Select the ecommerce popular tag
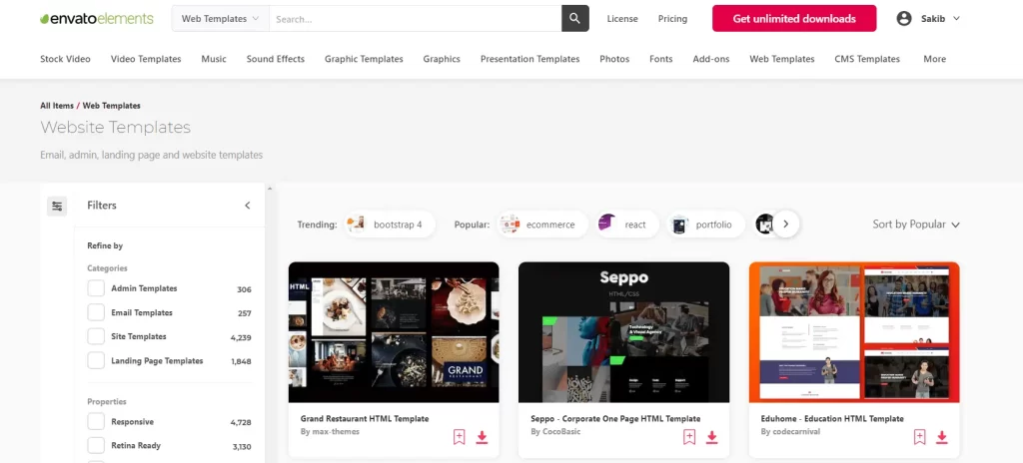1023x463 pixels. point(542,225)
